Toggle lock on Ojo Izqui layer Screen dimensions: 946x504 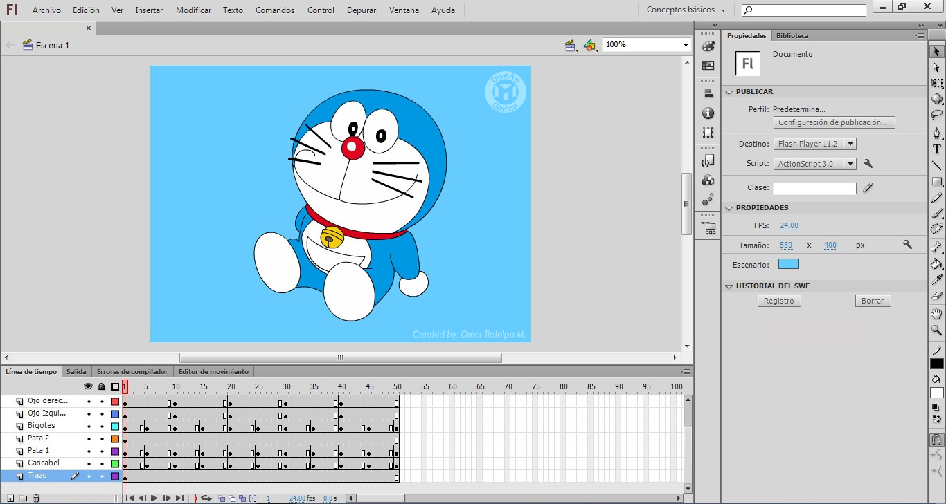pos(102,414)
